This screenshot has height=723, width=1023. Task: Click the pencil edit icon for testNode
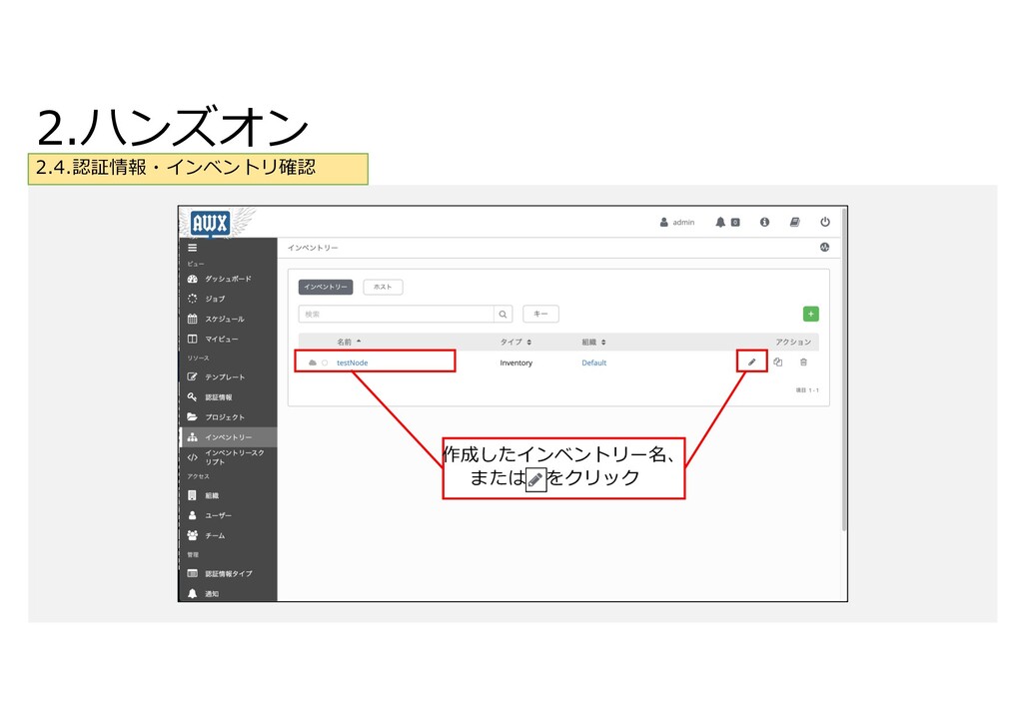751,361
